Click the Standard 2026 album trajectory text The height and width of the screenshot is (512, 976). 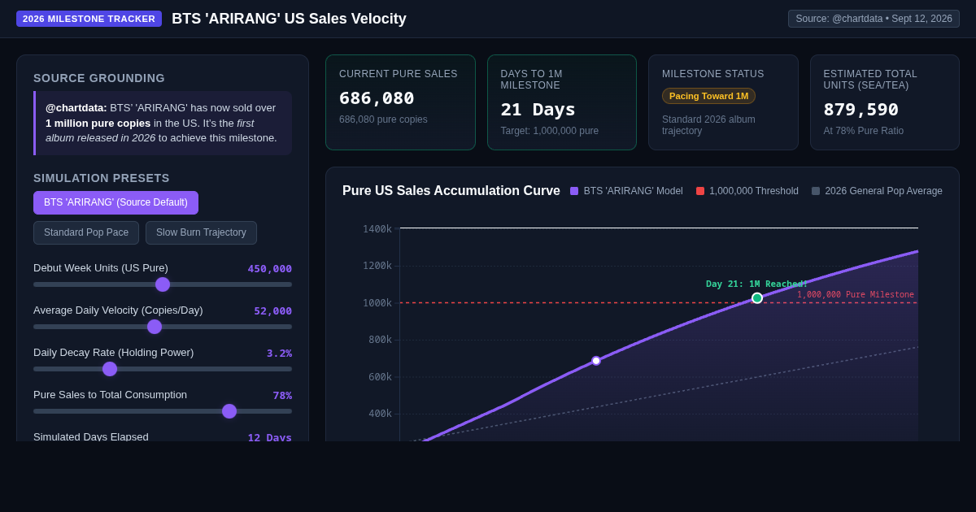pyautogui.click(x=708, y=125)
